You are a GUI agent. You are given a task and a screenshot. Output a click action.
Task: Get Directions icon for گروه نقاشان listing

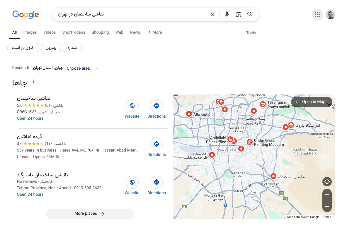coord(156,144)
